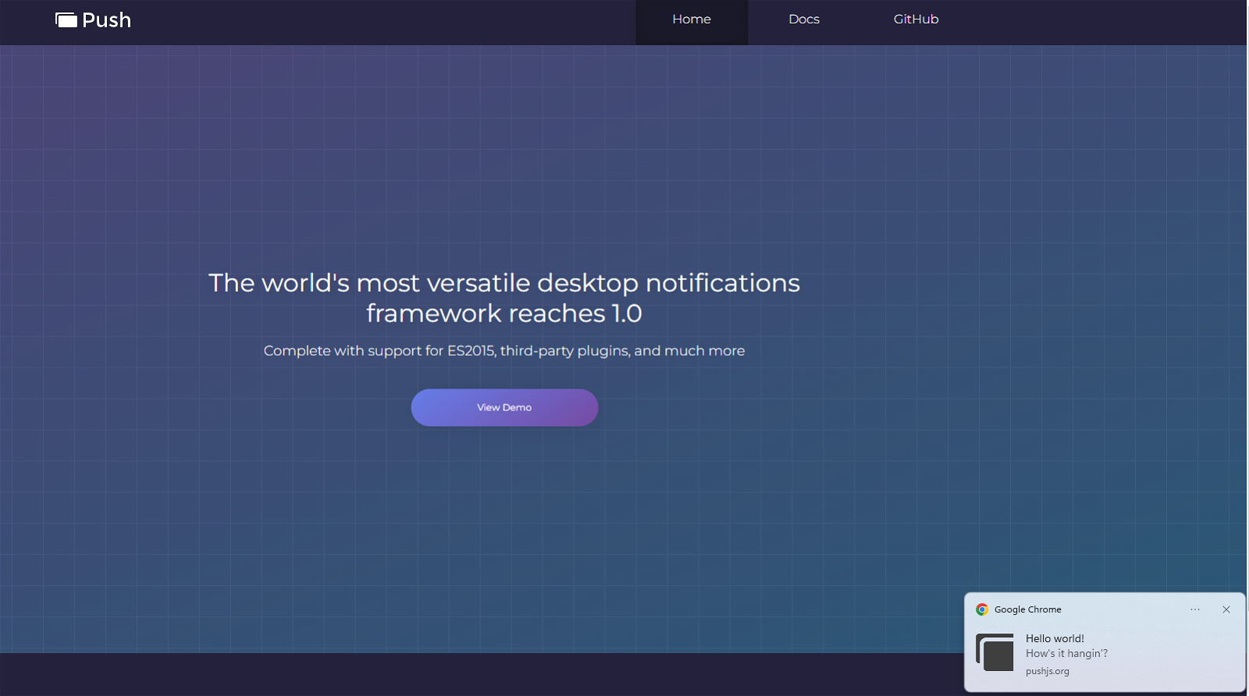This screenshot has height=696, width=1249.
Task: Dismiss the Hello world notification
Action: tap(1226, 609)
